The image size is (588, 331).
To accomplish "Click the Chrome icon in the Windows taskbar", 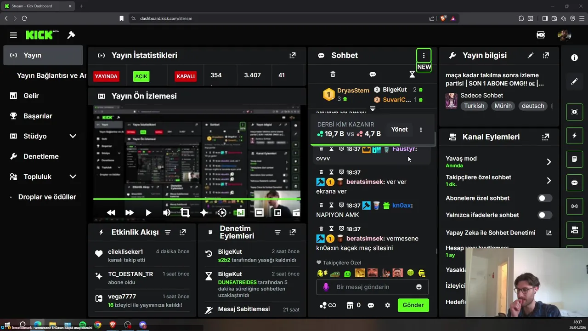I will click(x=97, y=325).
